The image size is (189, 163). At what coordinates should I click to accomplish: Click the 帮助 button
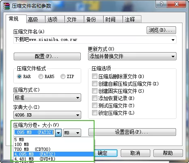(168, 153)
